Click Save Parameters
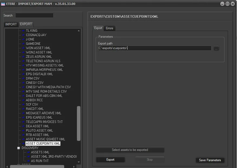The height and width of the screenshot is (168, 237). [x=210, y=160]
